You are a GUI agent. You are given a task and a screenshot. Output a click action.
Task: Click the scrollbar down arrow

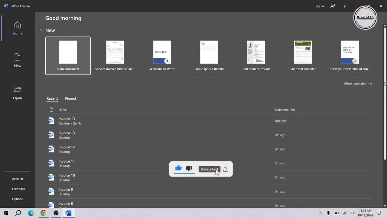coord(385,206)
